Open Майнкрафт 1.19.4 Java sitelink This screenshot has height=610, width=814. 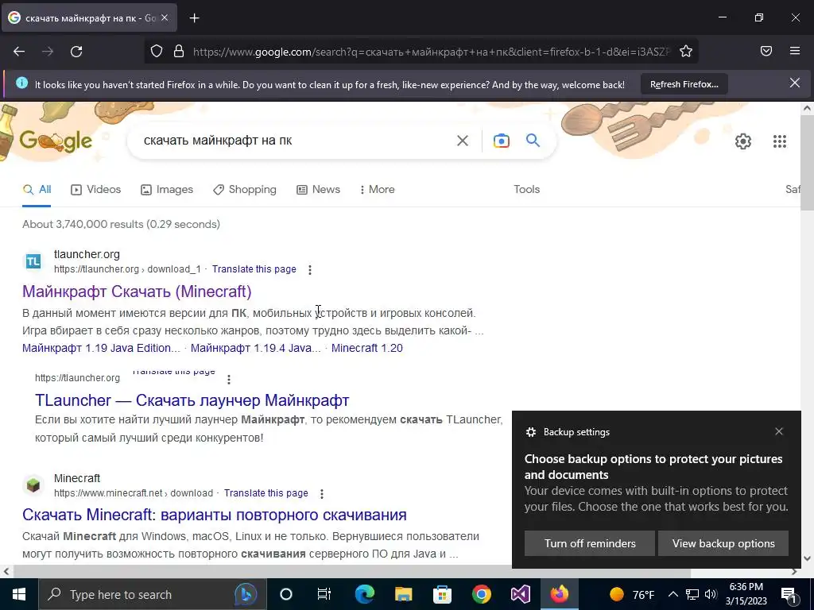255,348
